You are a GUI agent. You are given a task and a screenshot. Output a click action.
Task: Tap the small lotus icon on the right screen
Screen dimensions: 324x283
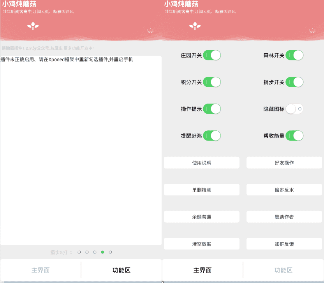pos(312,30)
